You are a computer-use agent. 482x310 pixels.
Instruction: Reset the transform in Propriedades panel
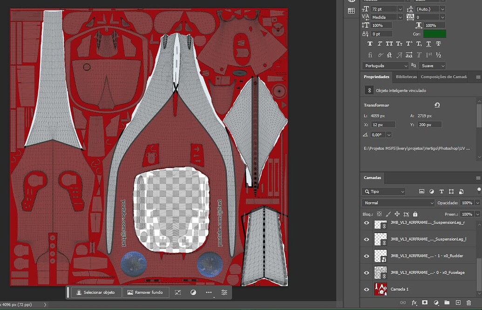437,105
